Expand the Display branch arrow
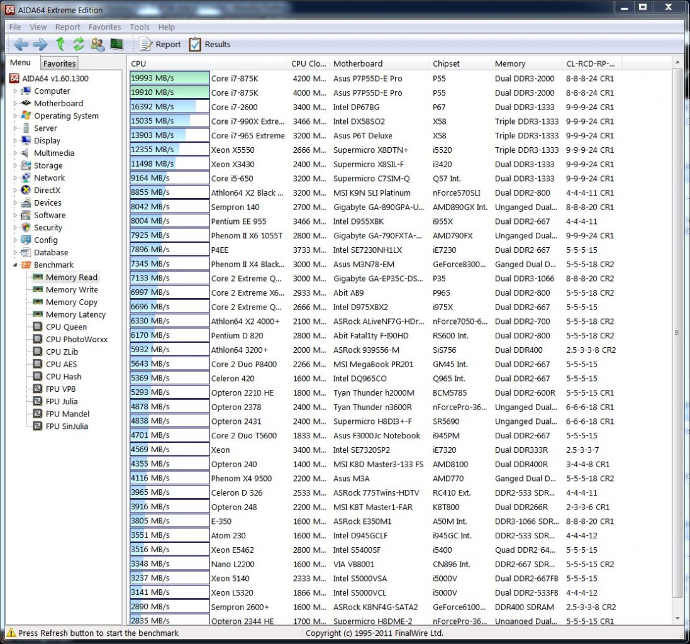The width and height of the screenshot is (690, 644). (15, 141)
